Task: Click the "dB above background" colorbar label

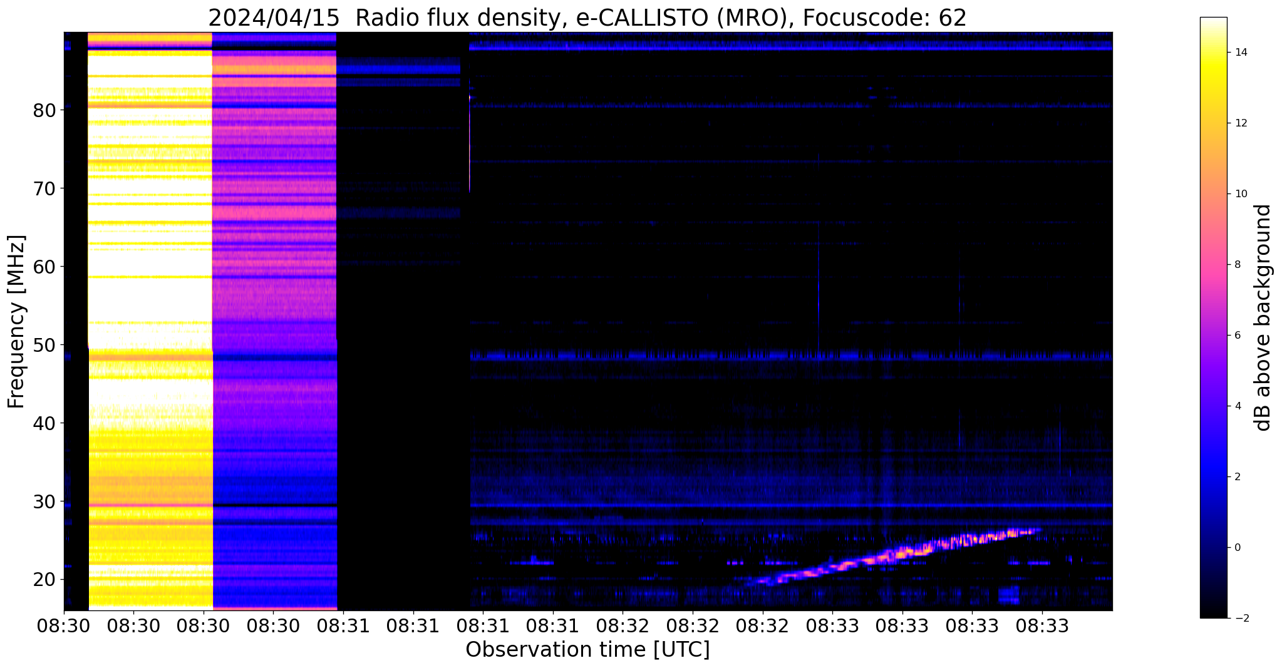Action: [x=1263, y=317]
